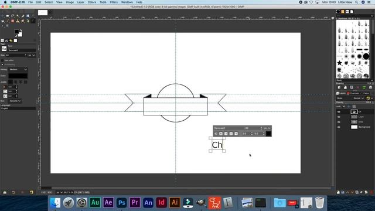The width and height of the screenshot is (375, 211).
Task: Hide the Ch text layer
Action: (339, 112)
